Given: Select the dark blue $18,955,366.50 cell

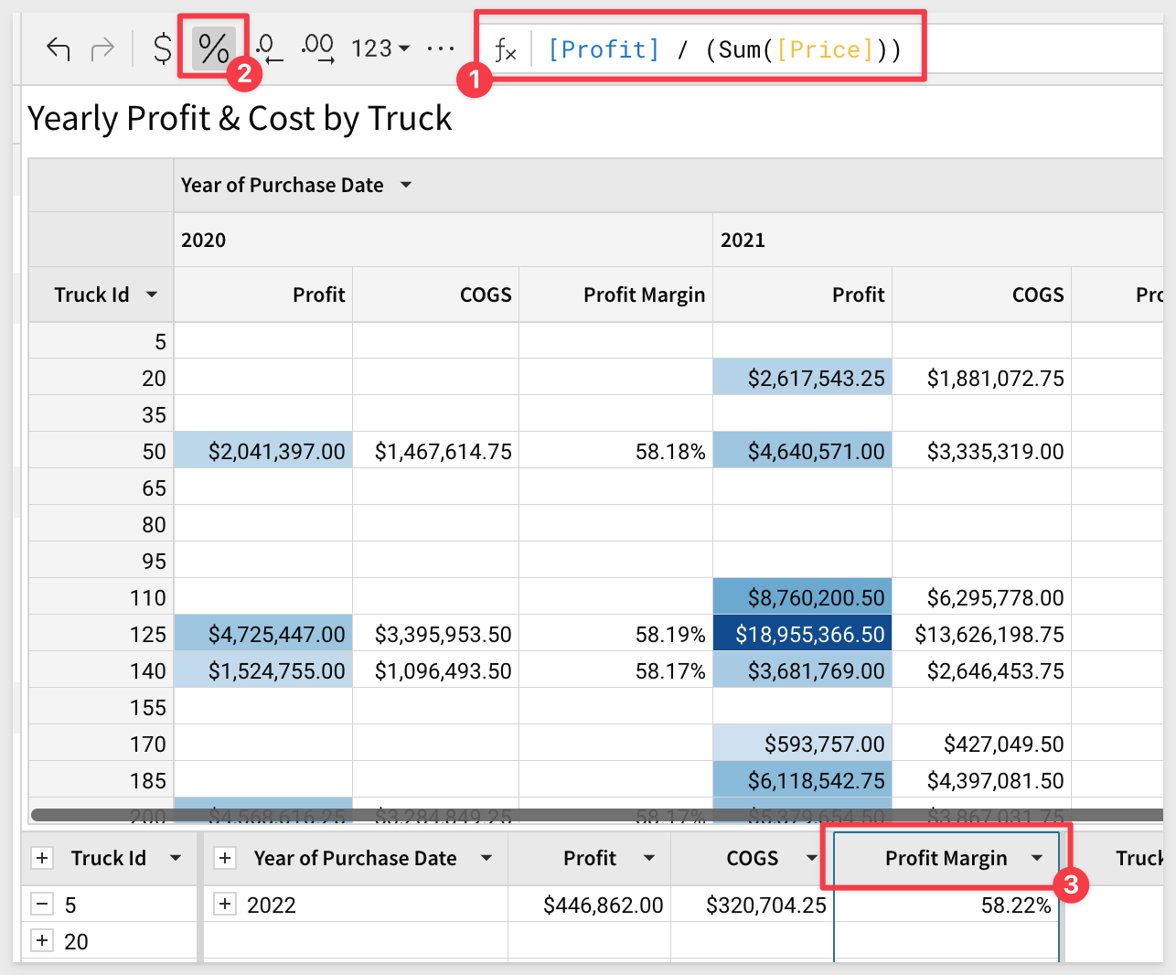Looking at the screenshot, I should pos(802,634).
